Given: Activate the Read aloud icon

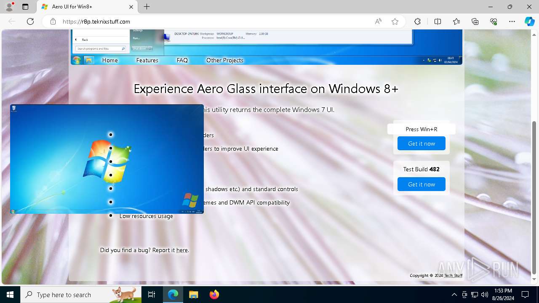Looking at the screenshot, I should point(378,21).
